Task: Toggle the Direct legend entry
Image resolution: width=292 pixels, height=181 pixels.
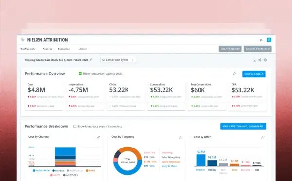Action: (55, 175)
